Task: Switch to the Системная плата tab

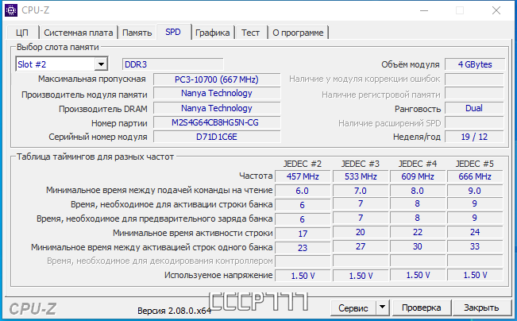Action: click(x=78, y=33)
